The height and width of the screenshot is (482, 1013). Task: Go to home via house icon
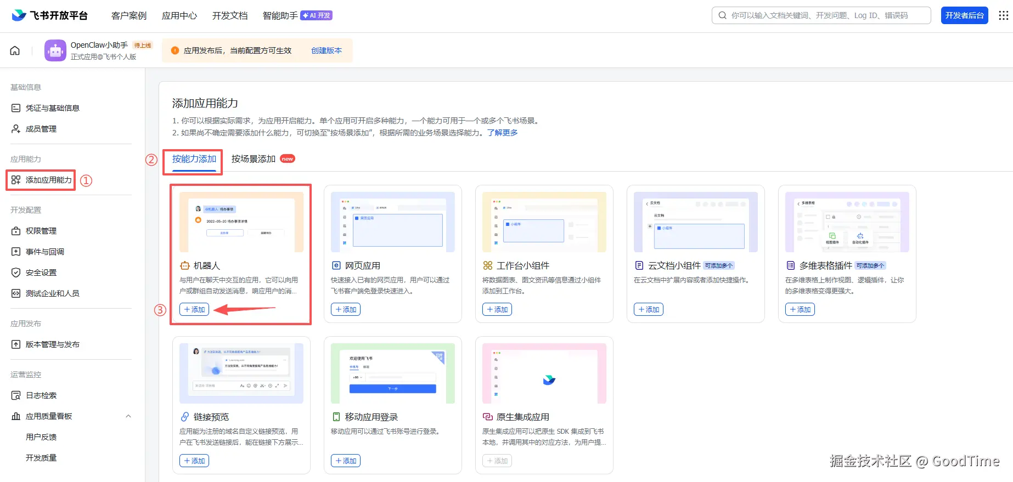pos(15,50)
